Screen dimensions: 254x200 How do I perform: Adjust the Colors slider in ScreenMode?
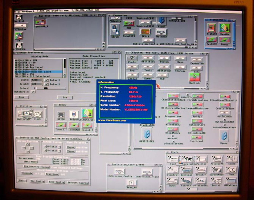pos(51,88)
